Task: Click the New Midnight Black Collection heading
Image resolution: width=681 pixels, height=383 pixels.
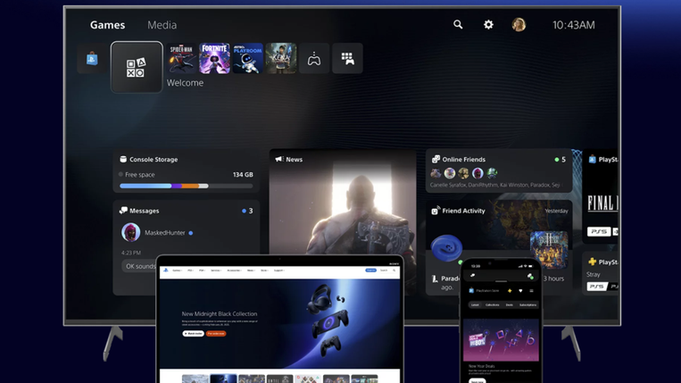Action: pos(220,313)
